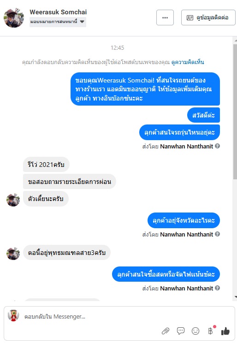Click help icon after ลูกค้าอยู่จังหวัดอะไรคะ sender

tap(217, 234)
